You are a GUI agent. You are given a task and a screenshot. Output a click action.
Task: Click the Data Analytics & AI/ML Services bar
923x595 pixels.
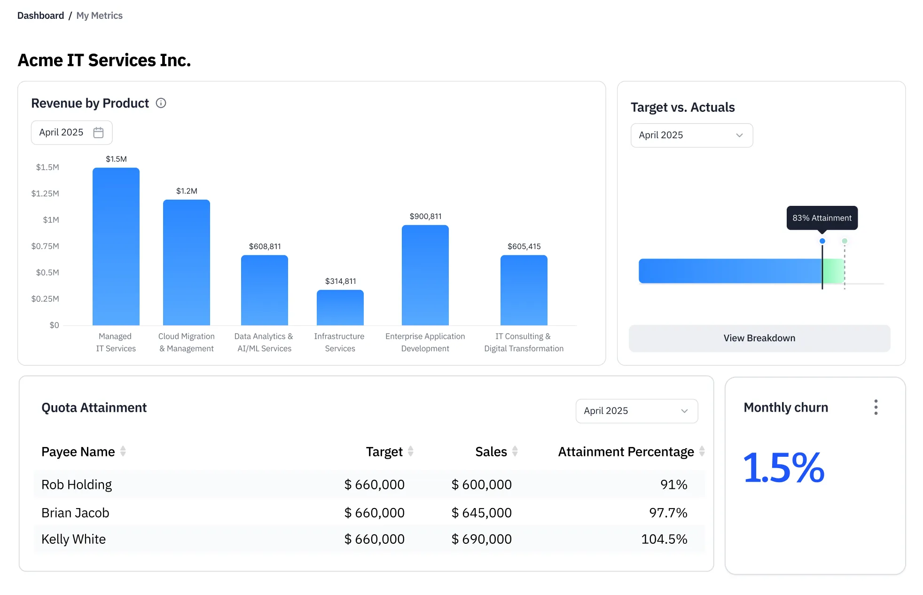(265, 290)
